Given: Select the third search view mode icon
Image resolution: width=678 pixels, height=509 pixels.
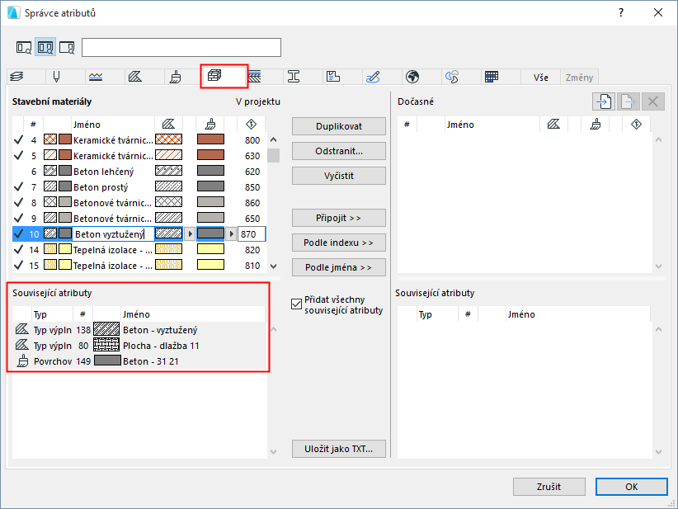Looking at the screenshot, I should [67, 47].
